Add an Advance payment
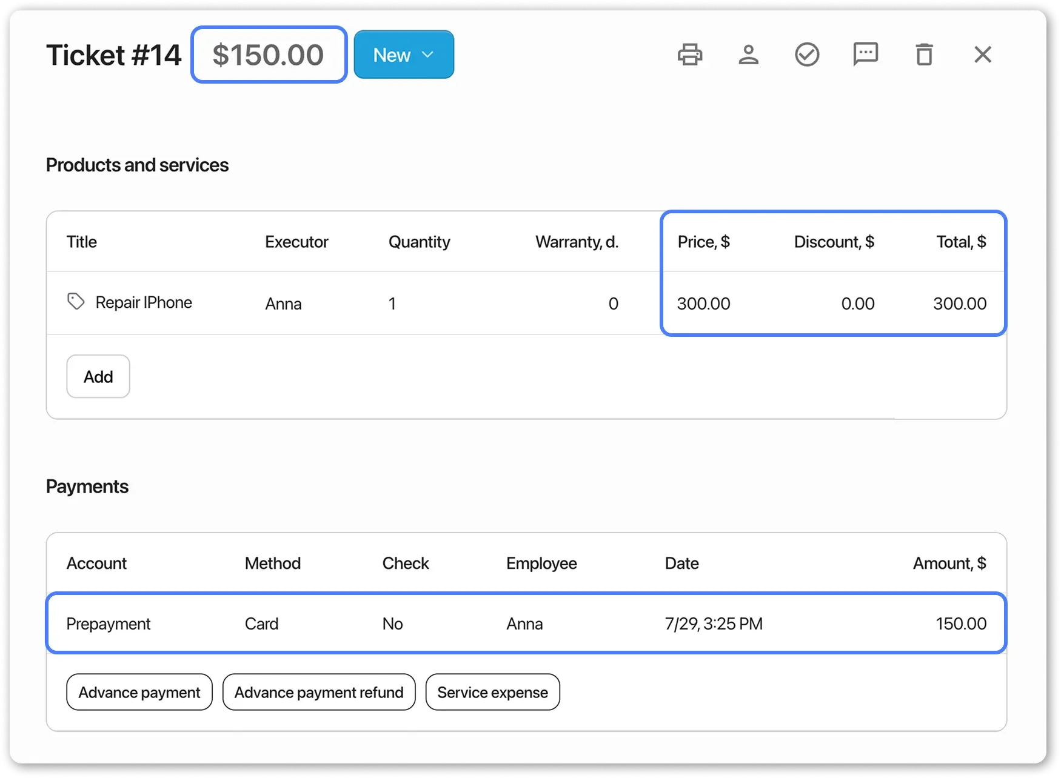This screenshot has width=1061, height=778. (139, 692)
